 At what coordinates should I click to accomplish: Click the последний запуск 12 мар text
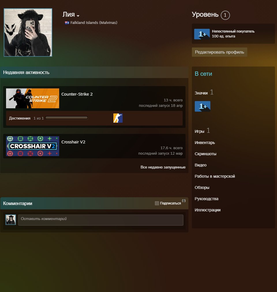(x=160, y=153)
